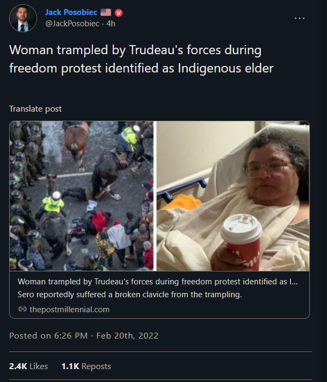Click the main post text about Indigenous elder
Viewport: 327px width, 382px height.
pyautogui.click(x=141, y=59)
